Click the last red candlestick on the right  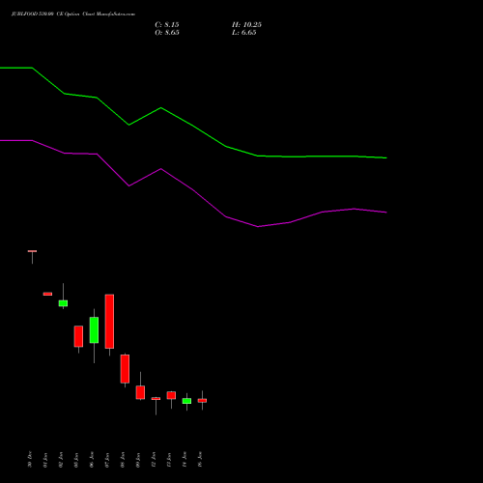(202, 401)
